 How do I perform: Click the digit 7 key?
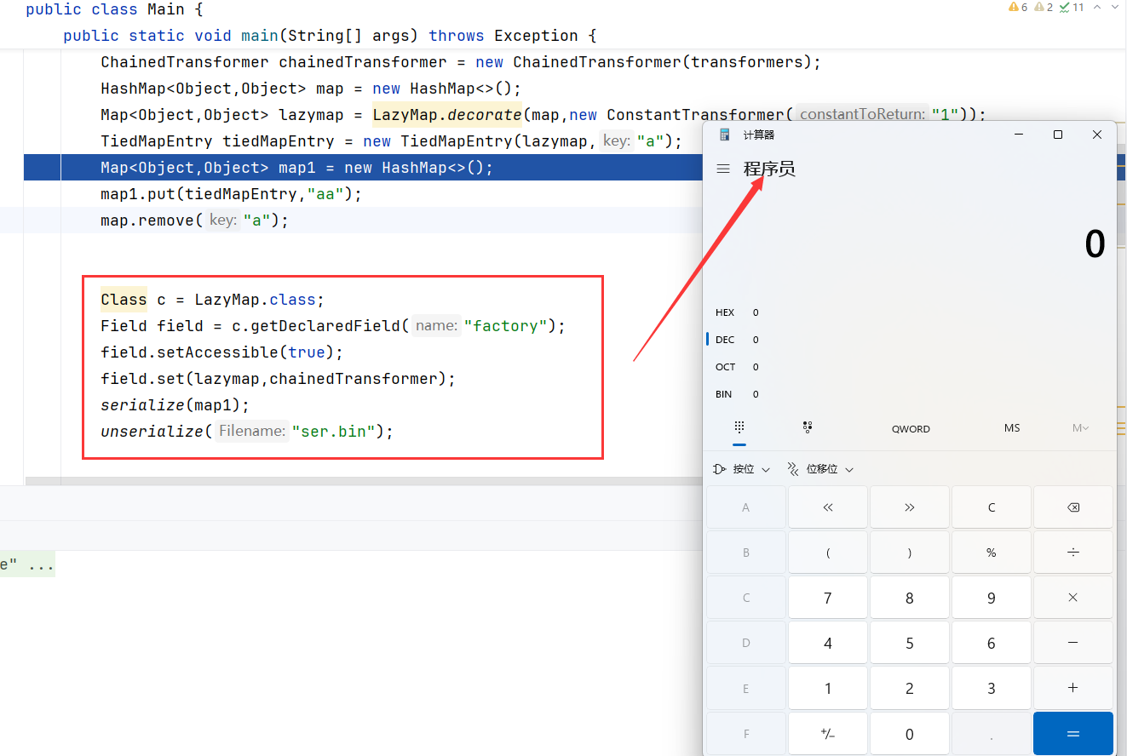(x=828, y=598)
